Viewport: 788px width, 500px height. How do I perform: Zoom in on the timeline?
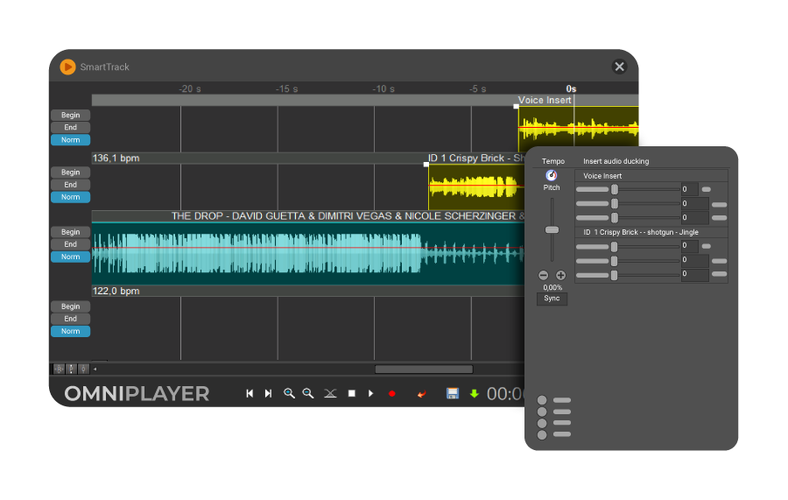click(x=289, y=393)
